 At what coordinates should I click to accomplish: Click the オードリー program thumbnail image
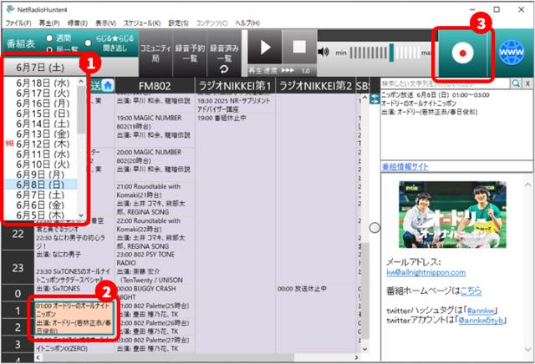(x=452, y=215)
